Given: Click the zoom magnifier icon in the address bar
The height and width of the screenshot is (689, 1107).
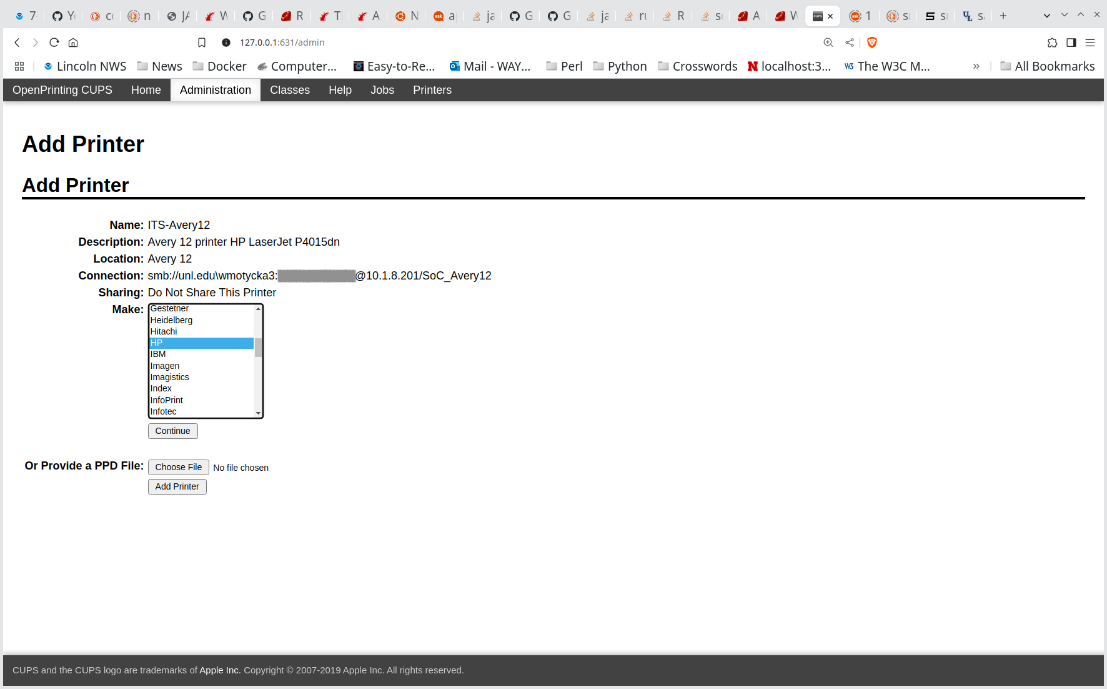Looking at the screenshot, I should [828, 43].
